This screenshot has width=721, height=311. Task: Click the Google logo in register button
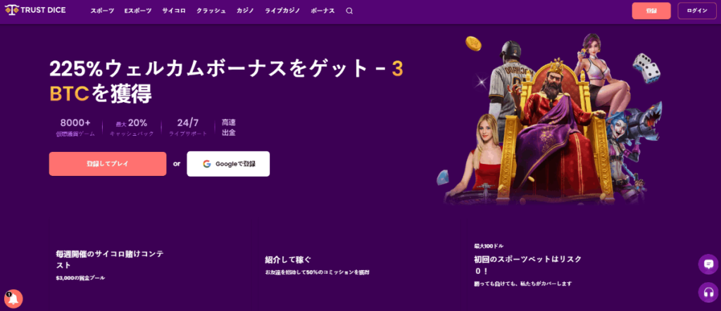click(207, 164)
